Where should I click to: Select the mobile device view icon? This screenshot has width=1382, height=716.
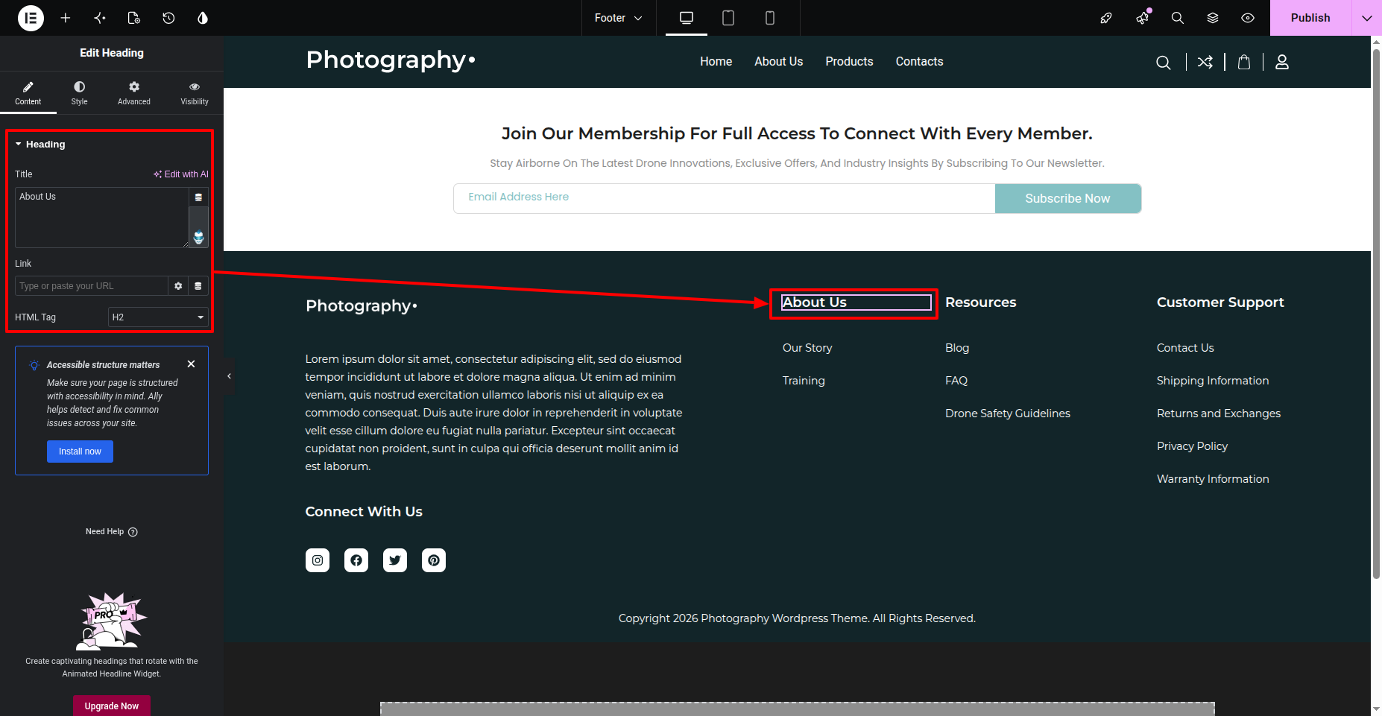pos(770,18)
